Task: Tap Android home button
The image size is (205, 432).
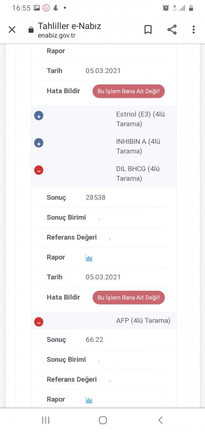Action: click(102, 420)
